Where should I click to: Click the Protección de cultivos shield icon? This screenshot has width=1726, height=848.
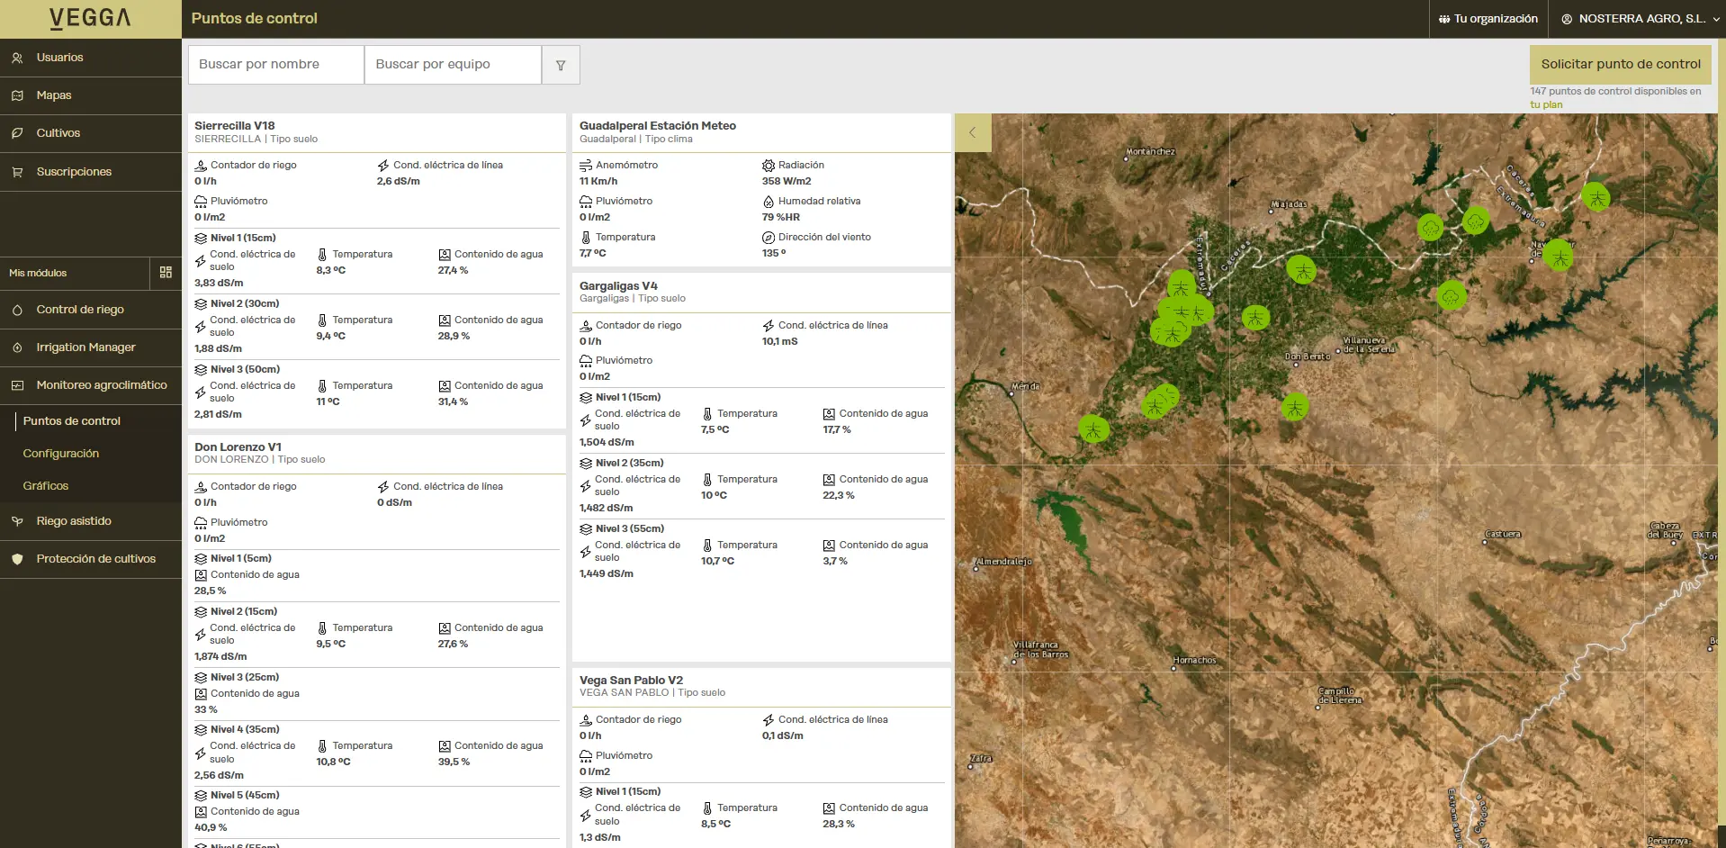coord(17,559)
